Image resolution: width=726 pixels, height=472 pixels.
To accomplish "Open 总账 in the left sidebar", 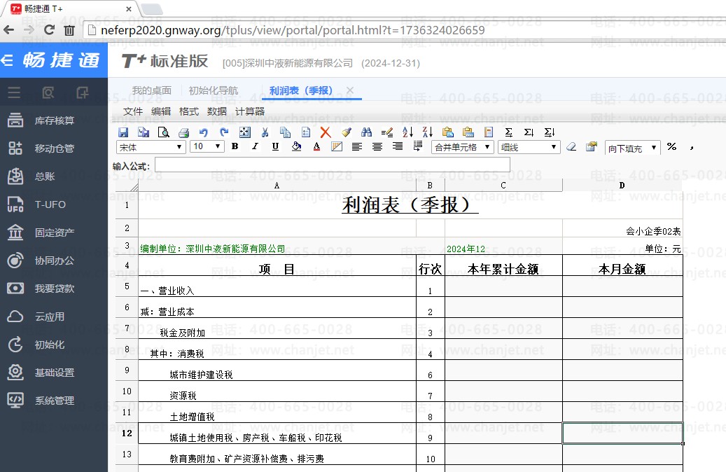I will (45, 176).
